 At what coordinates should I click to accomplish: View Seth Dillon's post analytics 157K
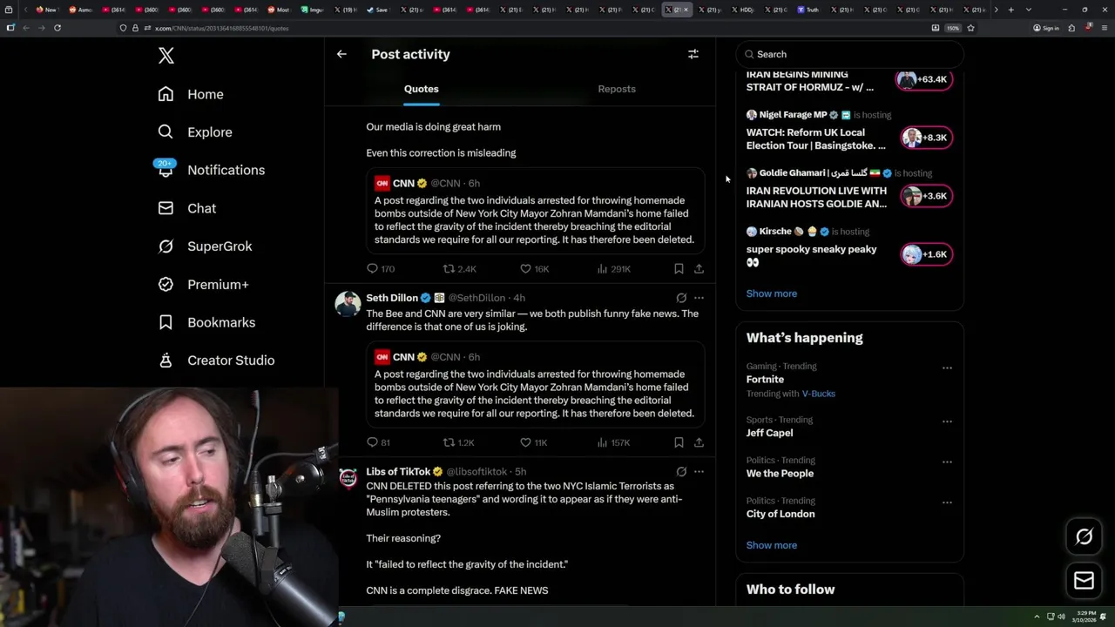(614, 442)
